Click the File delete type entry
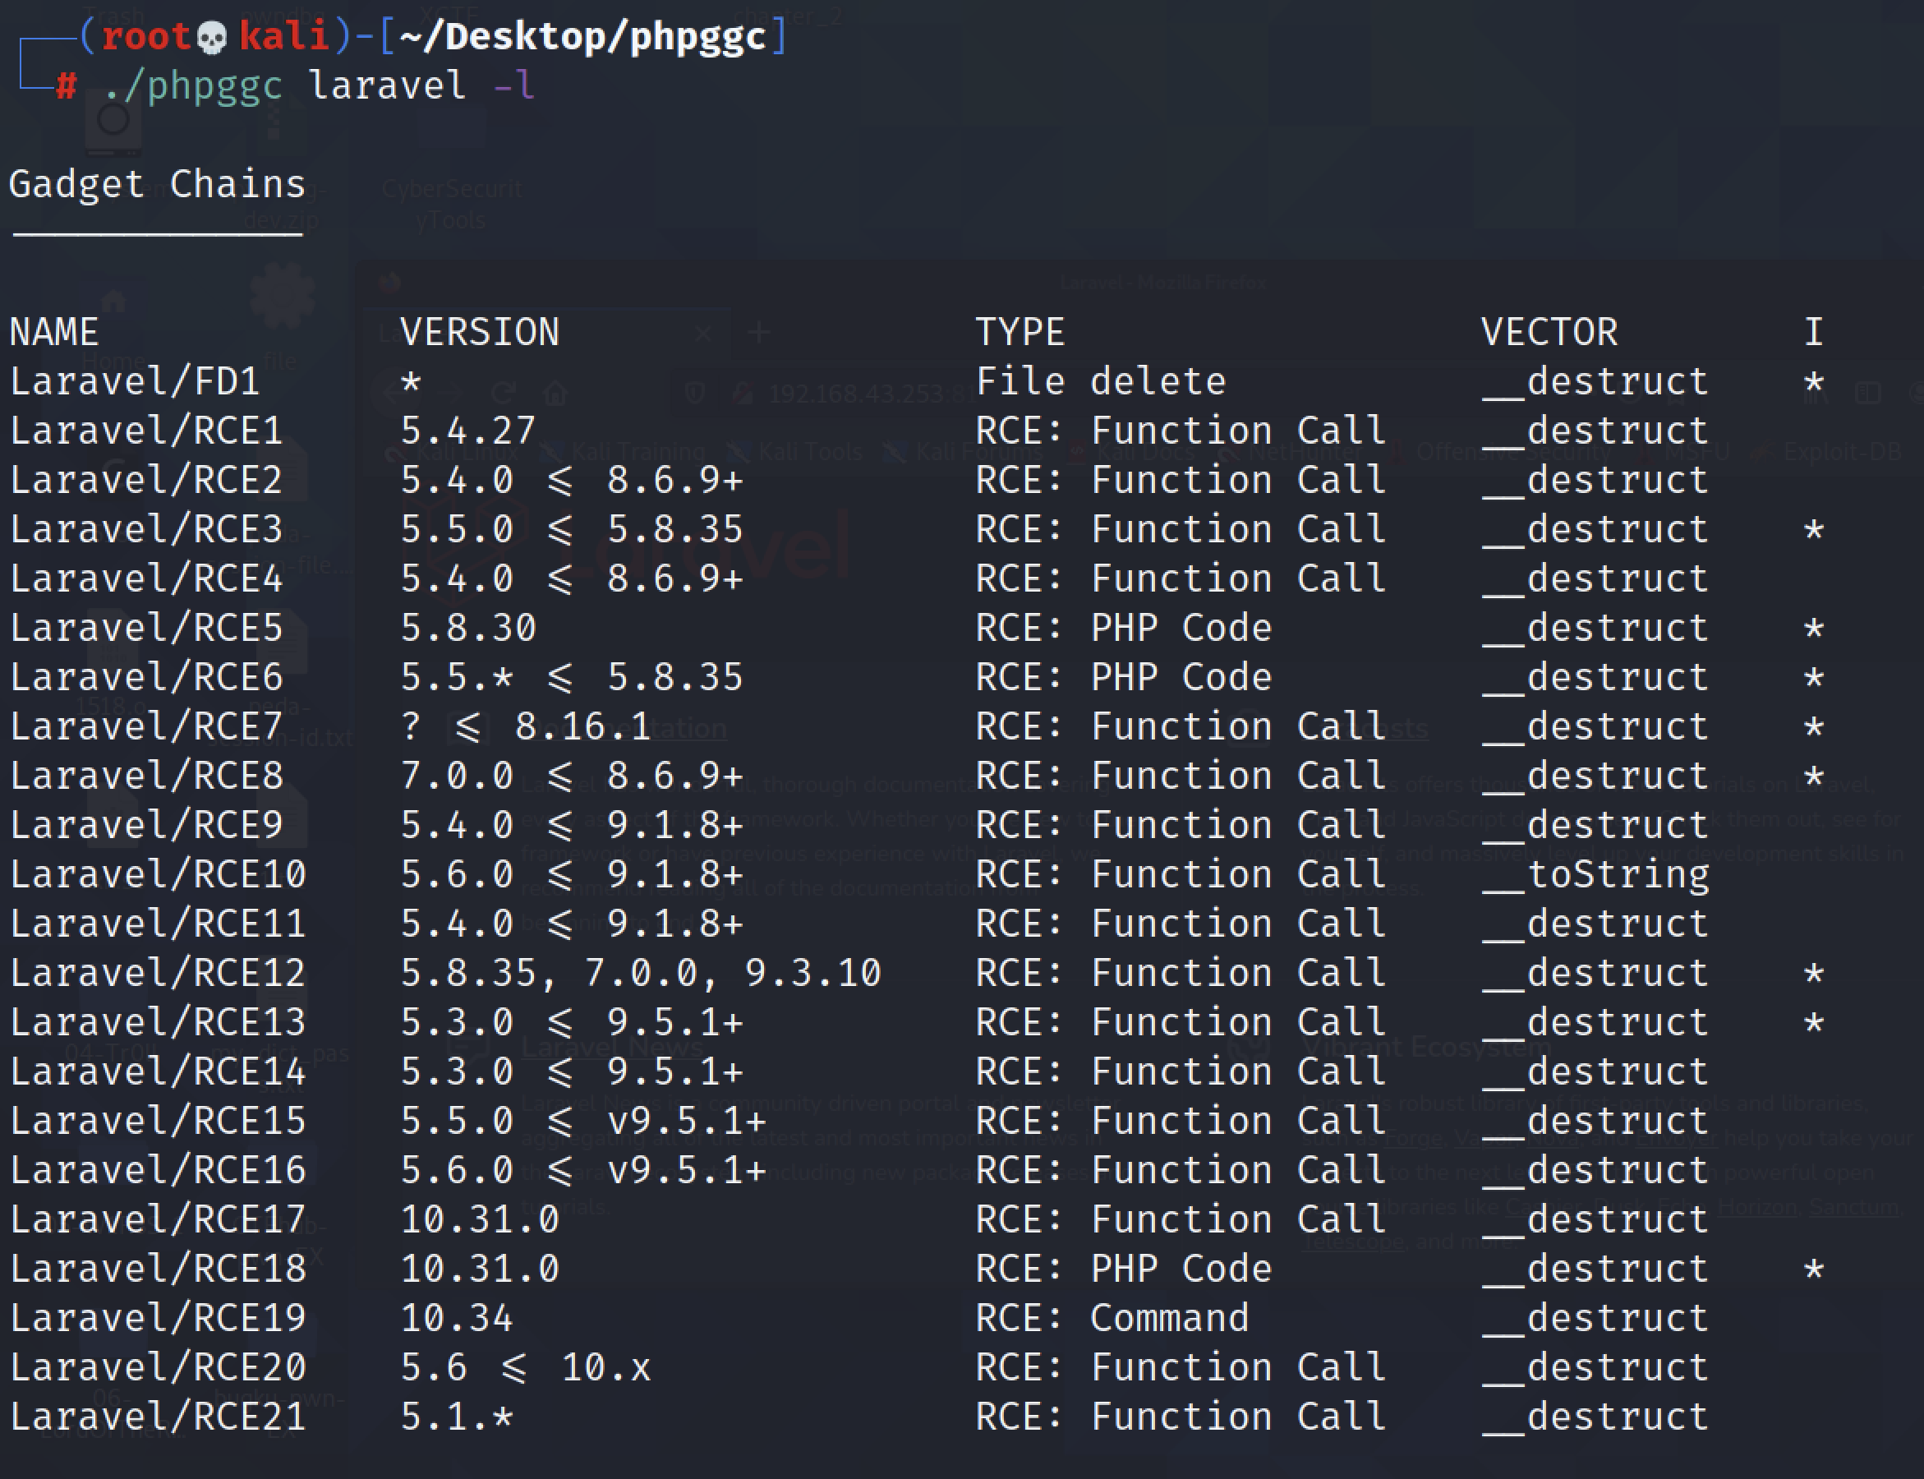 pos(1100,382)
